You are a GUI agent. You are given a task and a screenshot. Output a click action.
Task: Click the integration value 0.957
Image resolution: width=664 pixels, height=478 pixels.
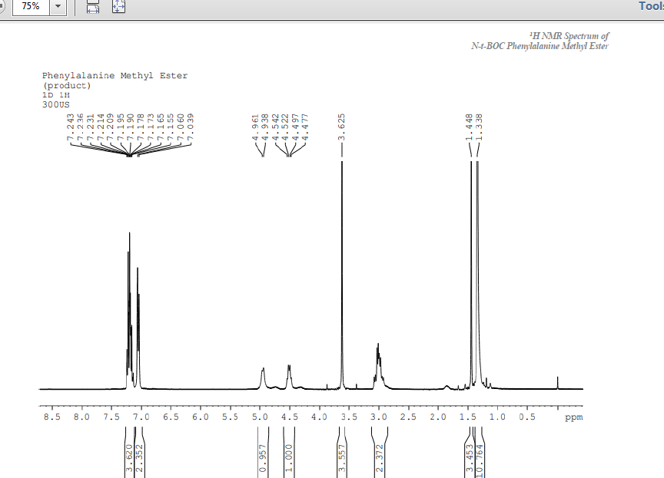[x=263, y=457]
